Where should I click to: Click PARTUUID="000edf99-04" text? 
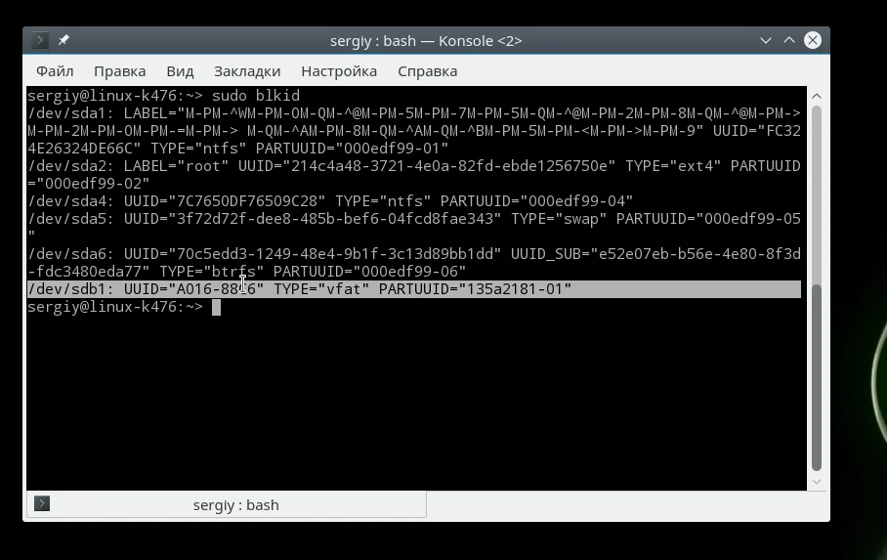point(536,201)
